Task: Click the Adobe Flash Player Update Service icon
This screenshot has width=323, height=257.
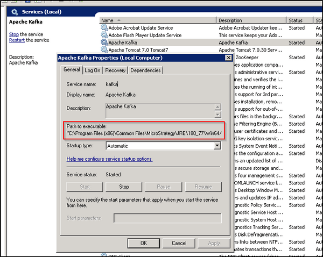Action: coord(104,35)
